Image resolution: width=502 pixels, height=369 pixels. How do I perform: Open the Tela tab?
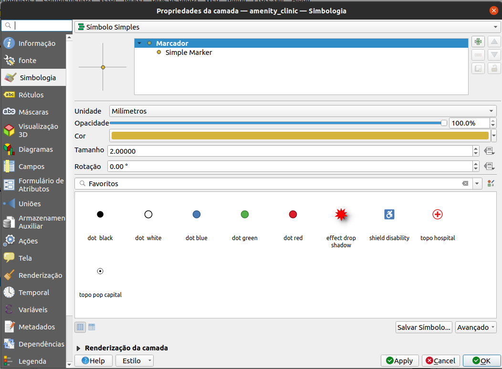pos(33,258)
